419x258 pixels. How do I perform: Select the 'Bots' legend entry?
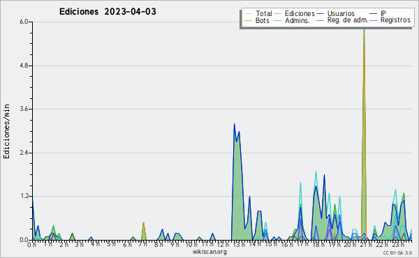click(262, 20)
